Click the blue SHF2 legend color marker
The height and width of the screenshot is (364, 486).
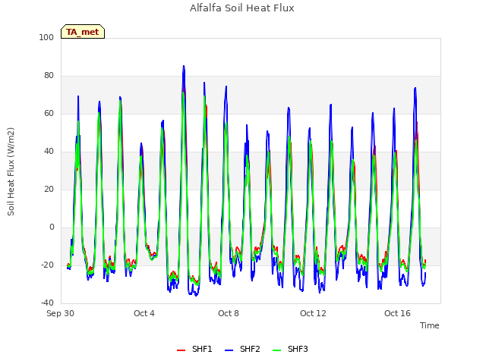point(229,350)
